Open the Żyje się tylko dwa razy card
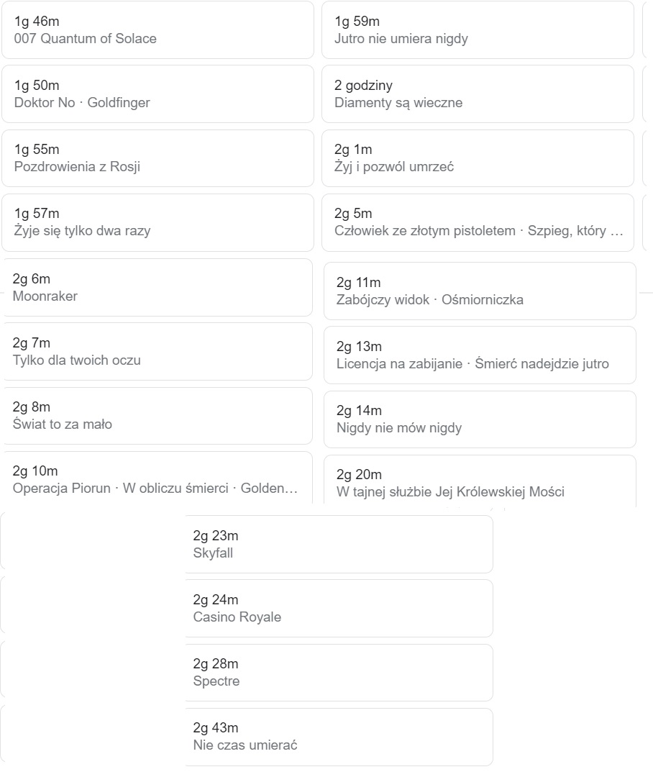Screen dimensions: 653x777 click(157, 222)
